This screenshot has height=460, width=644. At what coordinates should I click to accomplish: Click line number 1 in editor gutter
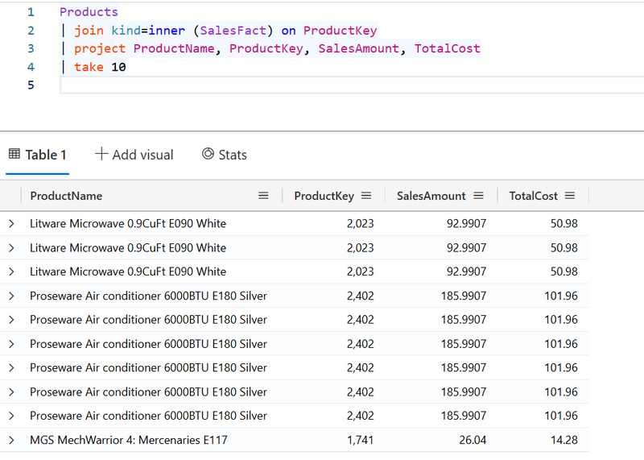(31, 12)
